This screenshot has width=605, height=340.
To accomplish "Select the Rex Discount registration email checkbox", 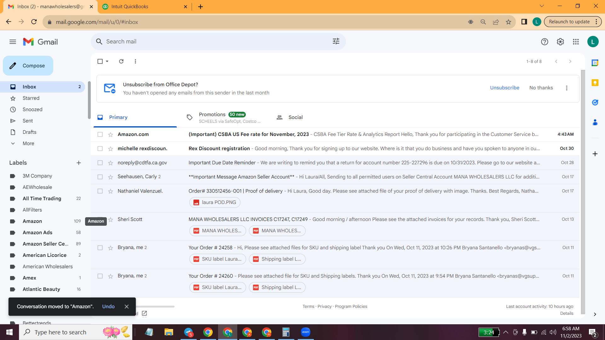I will pos(100,149).
